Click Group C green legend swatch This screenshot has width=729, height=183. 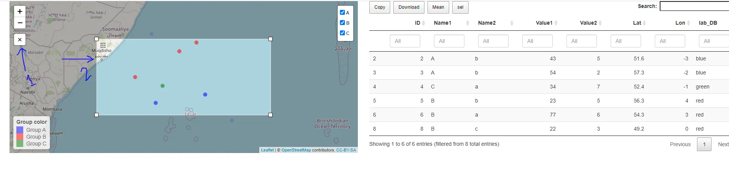[20, 144]
